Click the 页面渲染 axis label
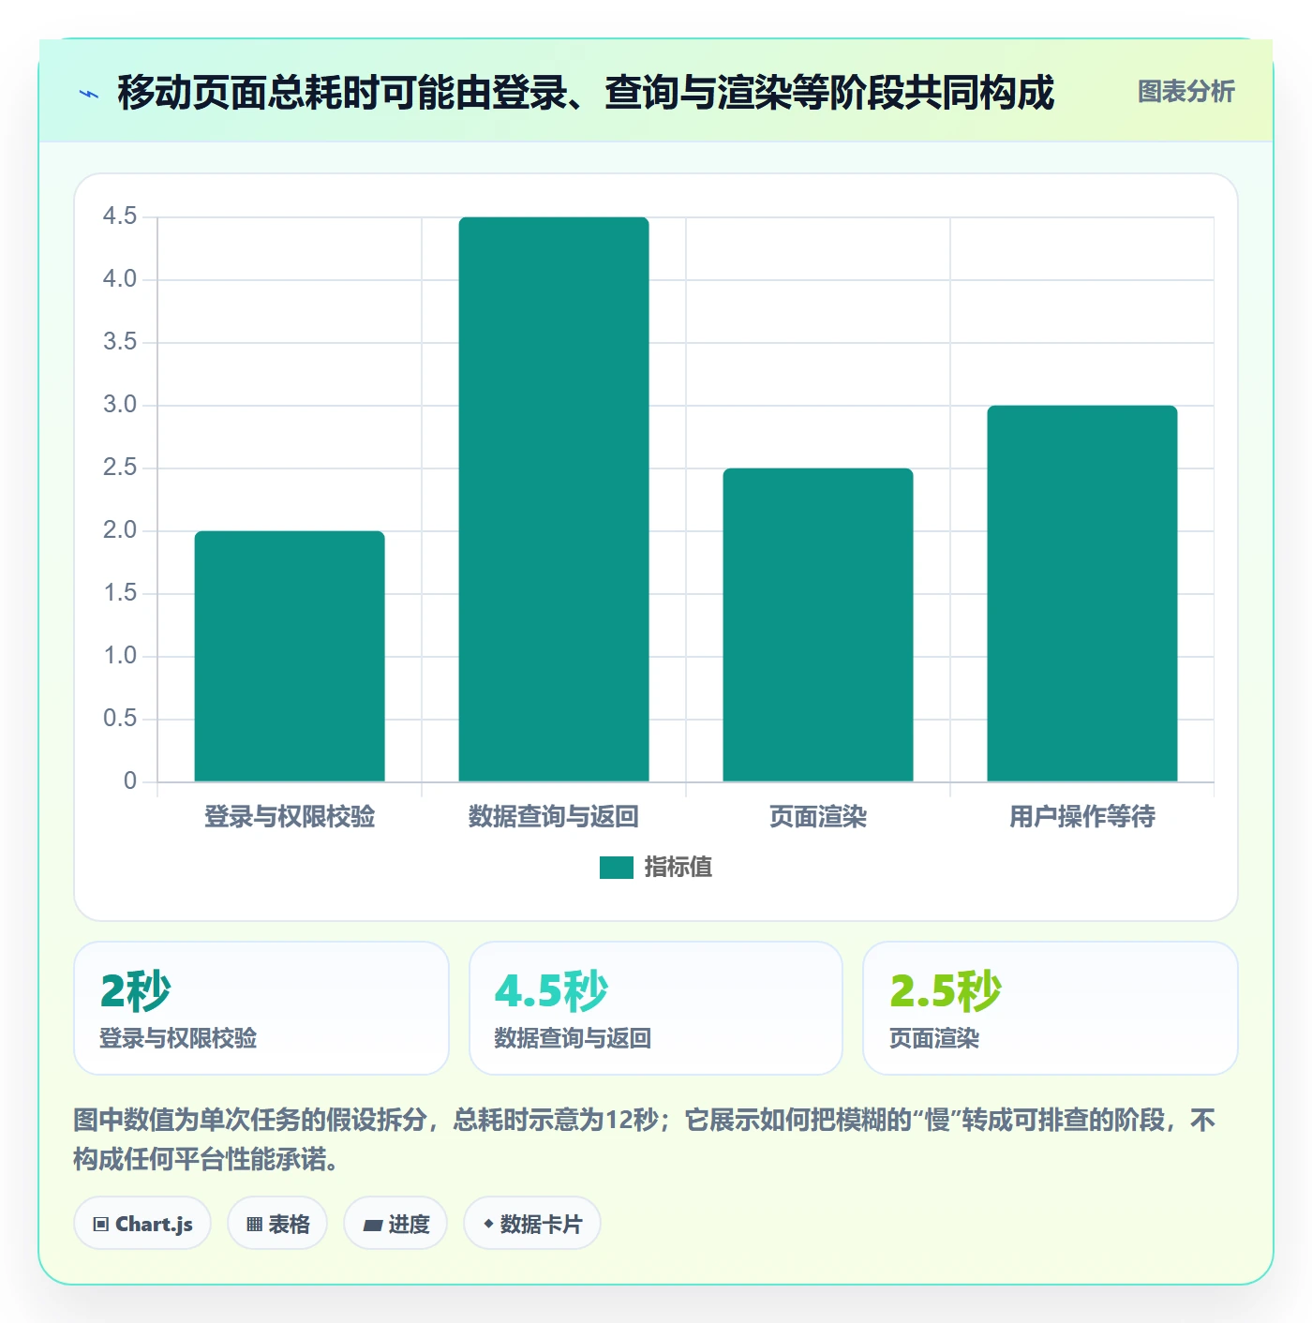The image size is (1312, 1323). [x=818, y=817]
